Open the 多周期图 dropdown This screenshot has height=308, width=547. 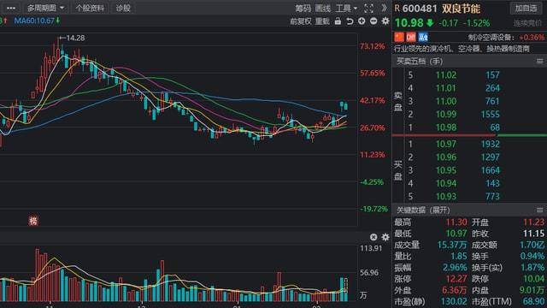point(45,8)
